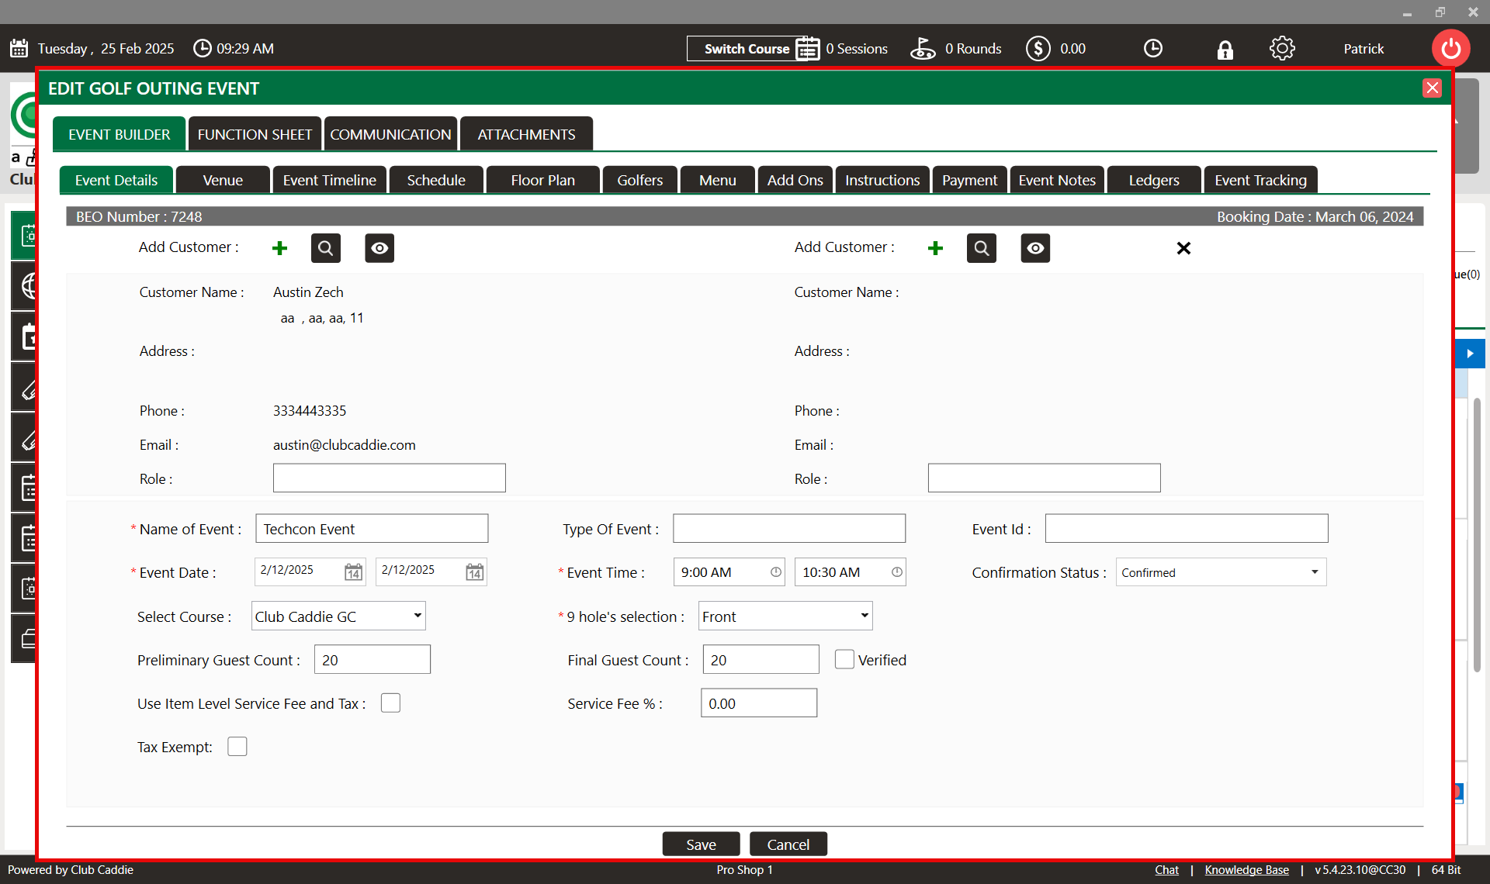
Task: Click the Save button
Action: point(701,844)
